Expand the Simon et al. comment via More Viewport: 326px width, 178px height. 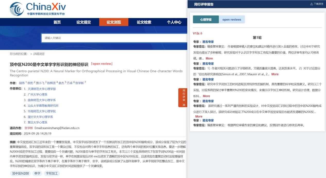(275, 74)
